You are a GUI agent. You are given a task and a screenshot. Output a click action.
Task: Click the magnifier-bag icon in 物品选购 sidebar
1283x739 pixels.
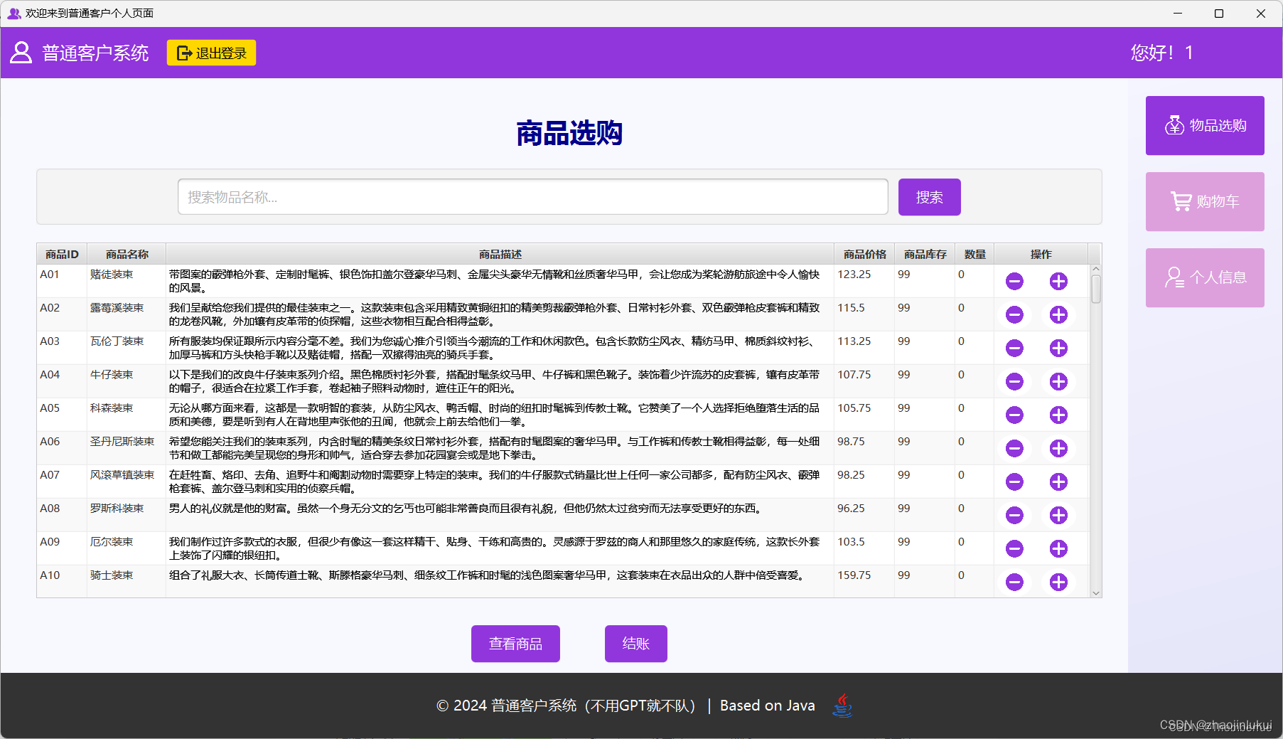coord(1172,125)
